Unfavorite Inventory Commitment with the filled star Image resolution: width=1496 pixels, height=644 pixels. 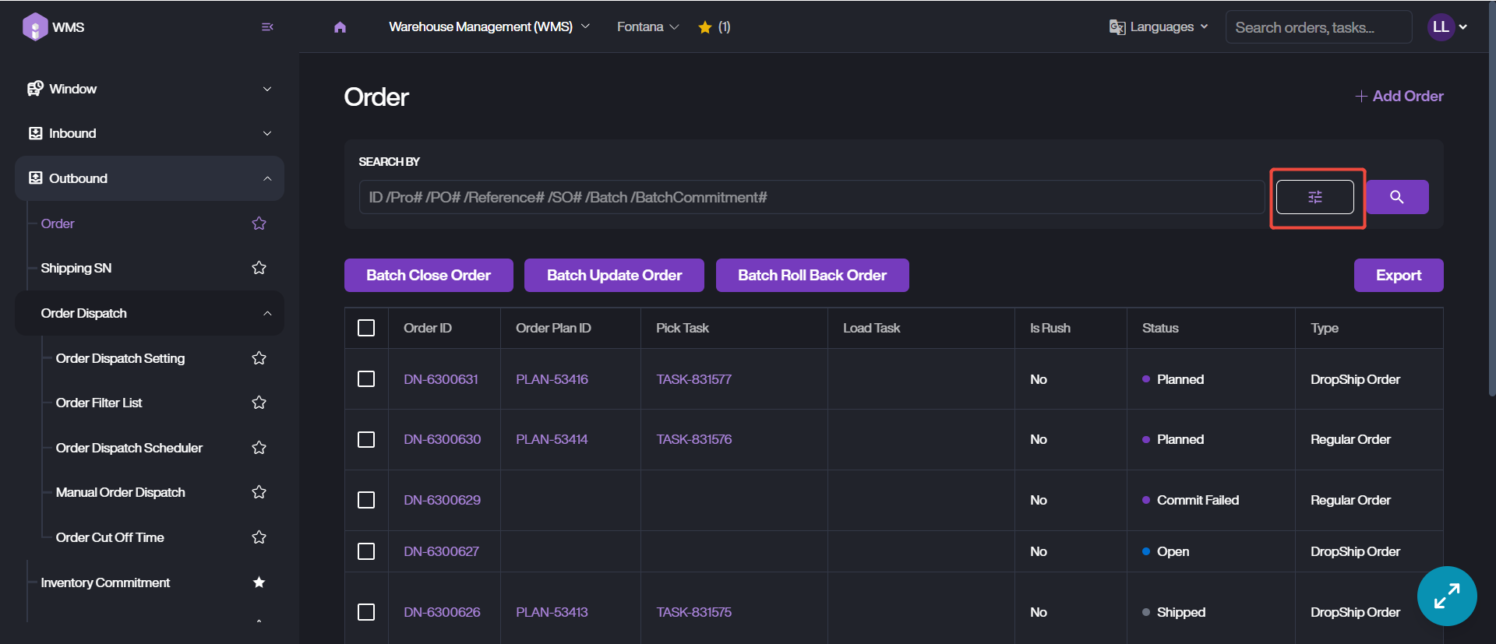[x=259, y=582]
